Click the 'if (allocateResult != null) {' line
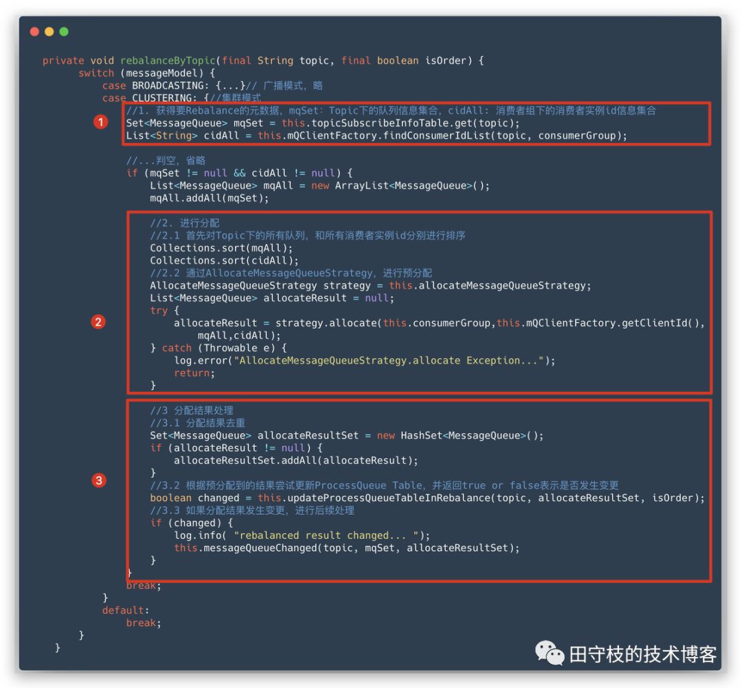The height and width of the screenshot is (688, 742). pos(236,448)
